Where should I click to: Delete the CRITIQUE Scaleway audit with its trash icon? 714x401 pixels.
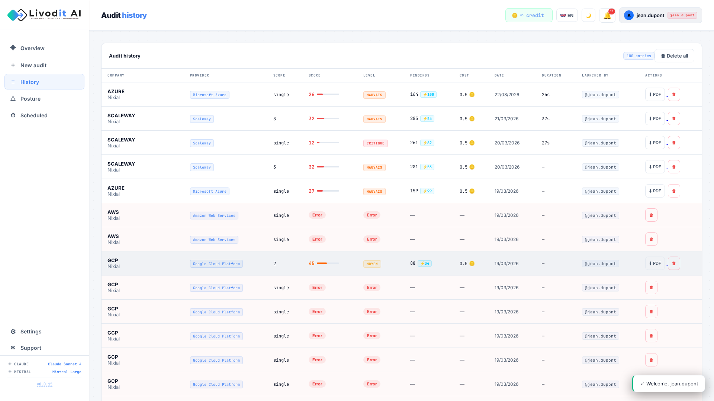674,143
